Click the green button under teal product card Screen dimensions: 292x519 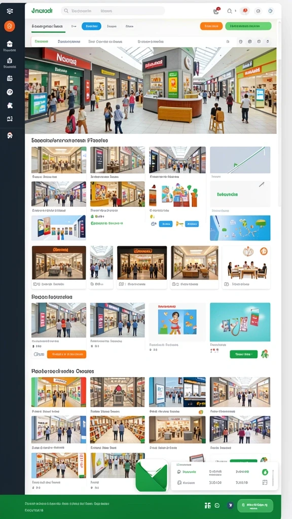[243, 354]
